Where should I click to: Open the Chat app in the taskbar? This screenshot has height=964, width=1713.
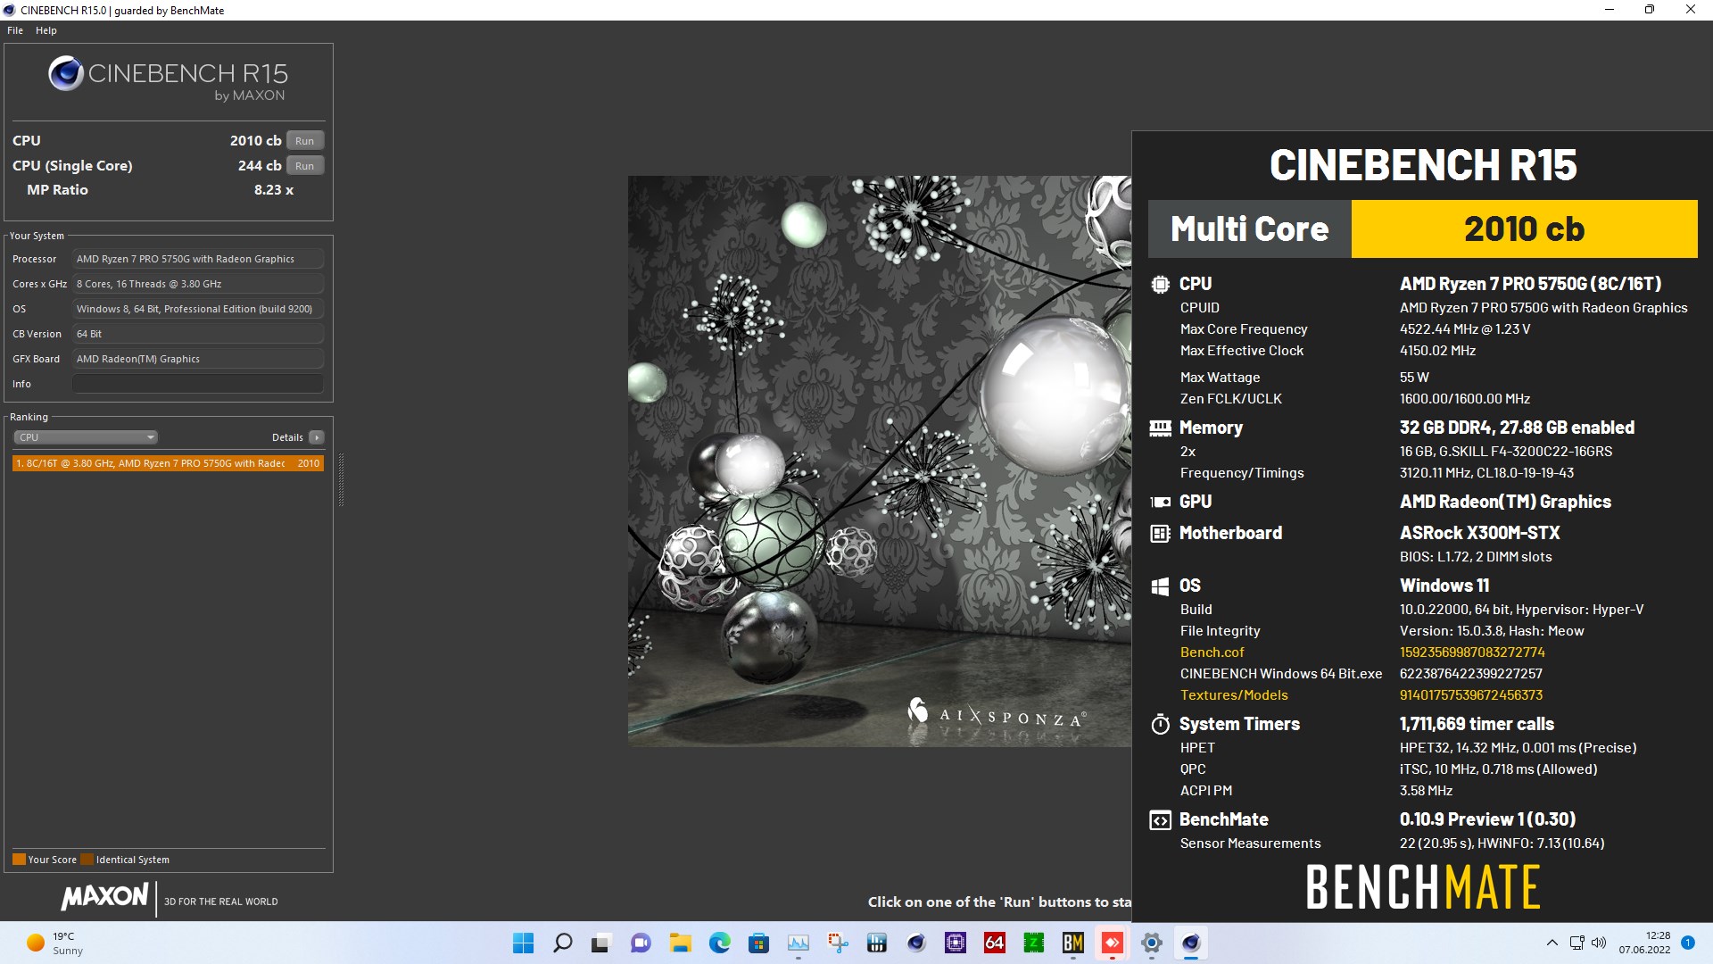click(x=641, y=943)
